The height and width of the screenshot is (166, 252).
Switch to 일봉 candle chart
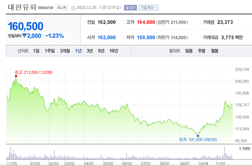(189, 51)
